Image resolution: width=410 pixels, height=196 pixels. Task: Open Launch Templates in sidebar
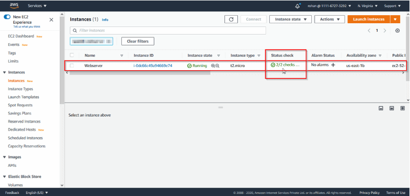(x=24, y=97)
